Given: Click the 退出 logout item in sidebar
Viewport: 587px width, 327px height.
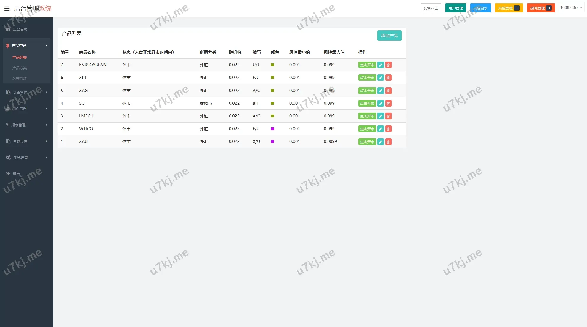Looking at the screenshot, I should pos(16,174).
